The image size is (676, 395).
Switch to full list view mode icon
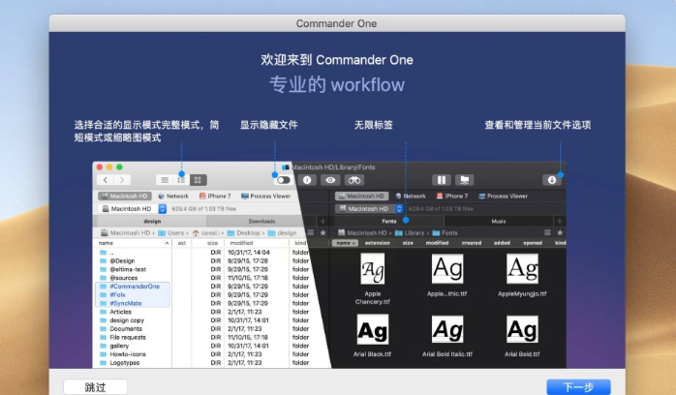click(165, 180)
